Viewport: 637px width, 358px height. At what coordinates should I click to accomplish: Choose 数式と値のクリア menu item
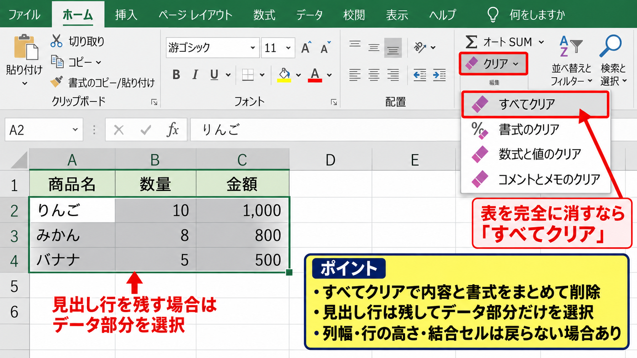click(x=535, y=154)
